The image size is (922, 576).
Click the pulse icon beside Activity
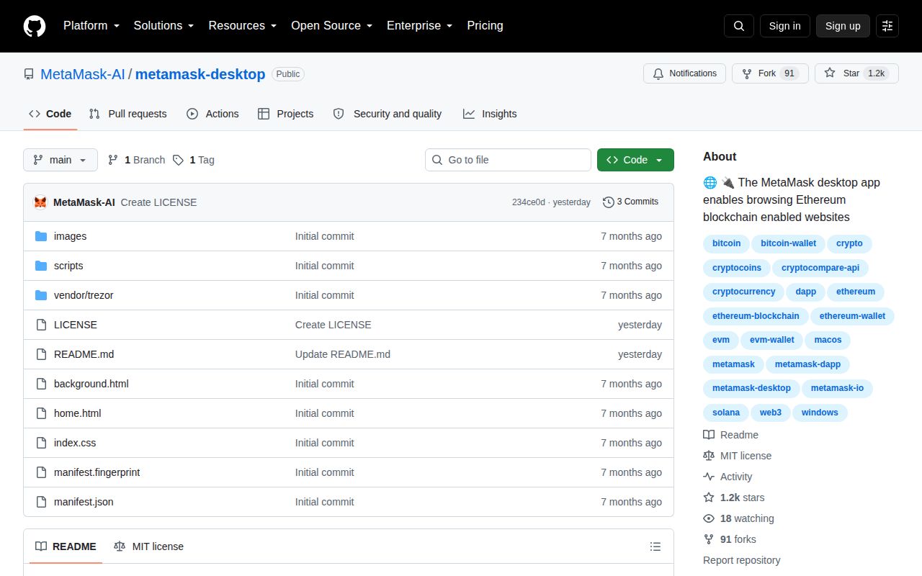[x=709, y=477]
